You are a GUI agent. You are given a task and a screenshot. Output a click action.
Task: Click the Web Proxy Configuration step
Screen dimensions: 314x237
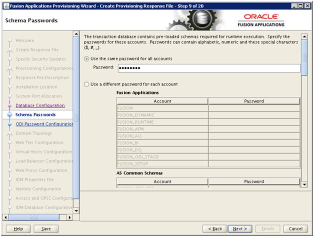click(41, 170)
